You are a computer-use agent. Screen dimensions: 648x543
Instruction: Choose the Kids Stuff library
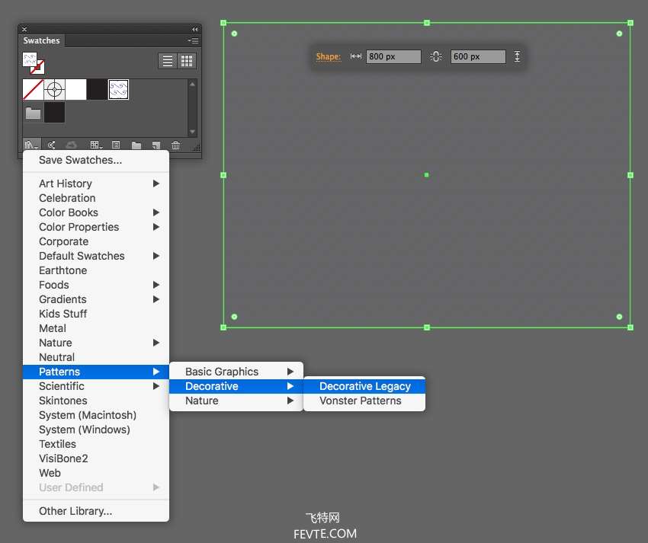[96, 314]
